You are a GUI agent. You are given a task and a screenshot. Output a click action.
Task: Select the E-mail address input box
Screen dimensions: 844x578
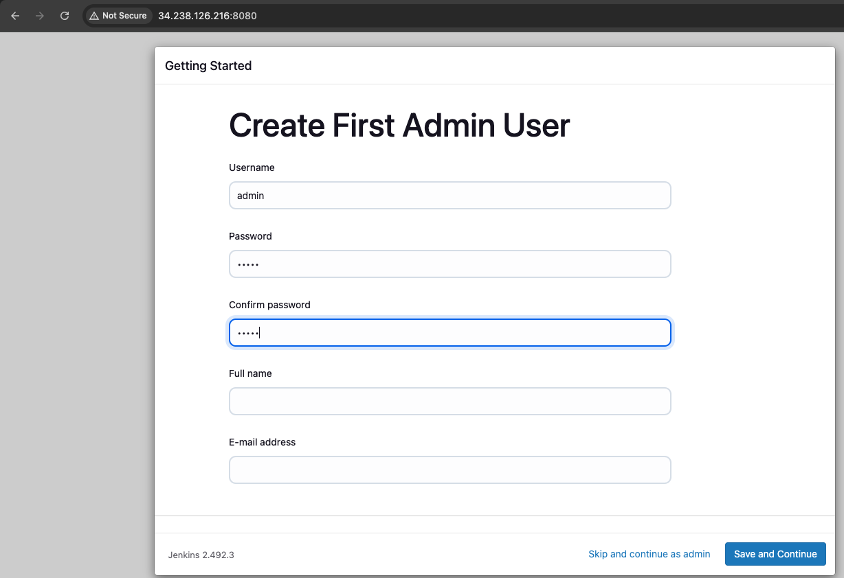tap(450, 470)
